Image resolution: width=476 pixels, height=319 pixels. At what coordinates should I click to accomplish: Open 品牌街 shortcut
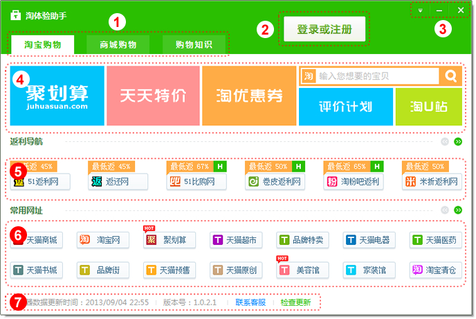[103, 270]
